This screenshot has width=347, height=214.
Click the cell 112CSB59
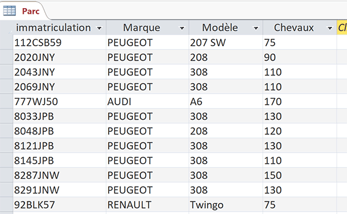(x=60, y=42)
